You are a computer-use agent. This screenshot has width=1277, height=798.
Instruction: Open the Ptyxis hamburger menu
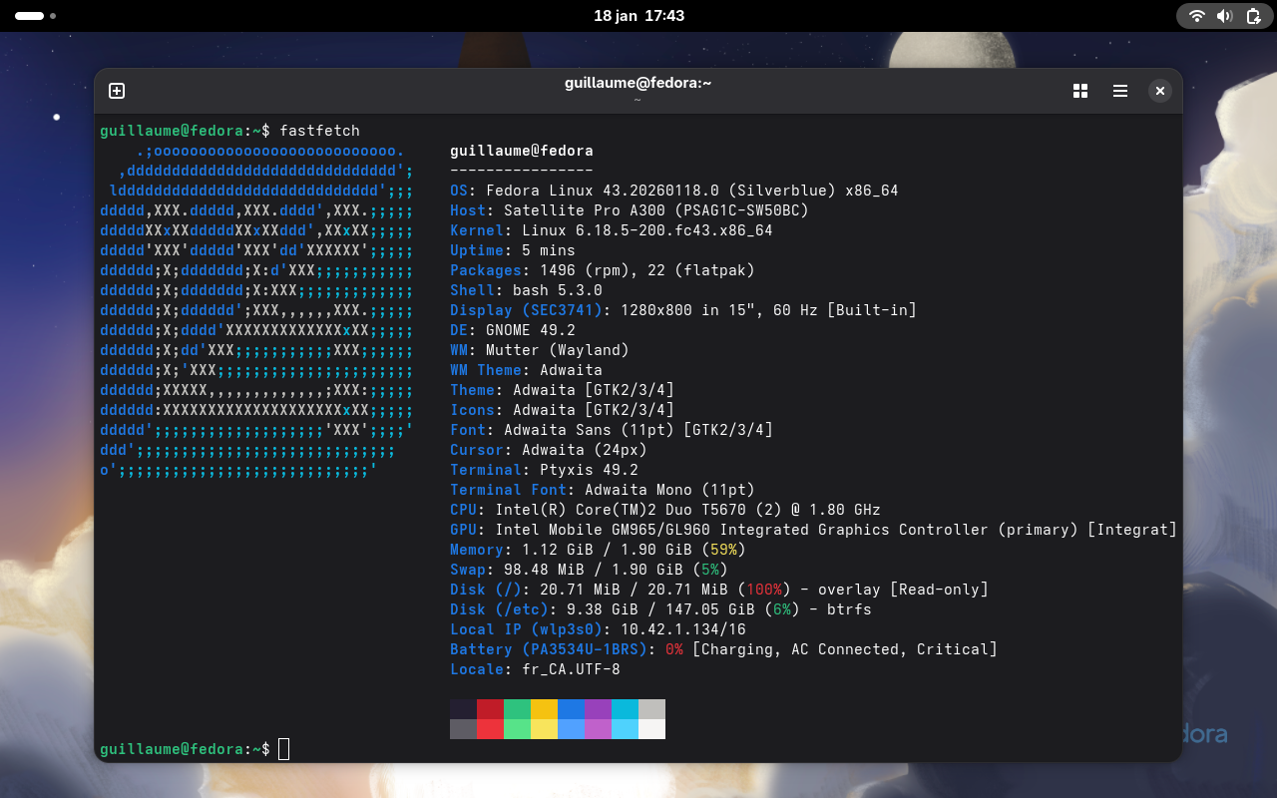(1120, 91)
